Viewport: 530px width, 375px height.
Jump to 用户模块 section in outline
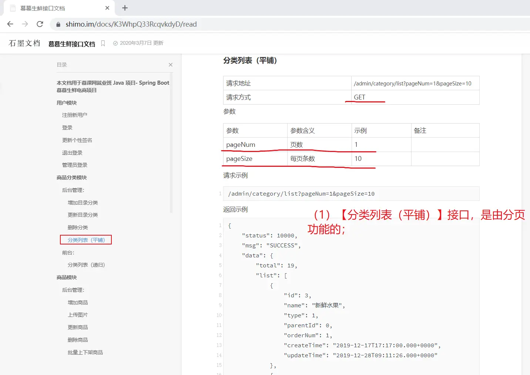67,103
